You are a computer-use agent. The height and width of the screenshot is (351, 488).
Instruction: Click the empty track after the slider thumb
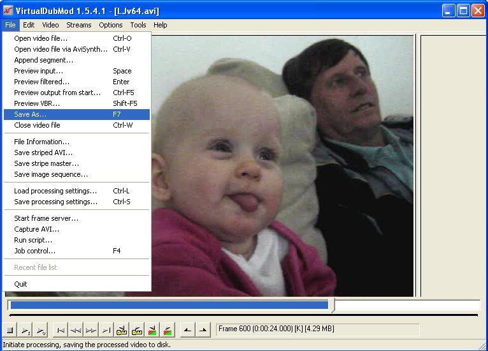point(407,305)
